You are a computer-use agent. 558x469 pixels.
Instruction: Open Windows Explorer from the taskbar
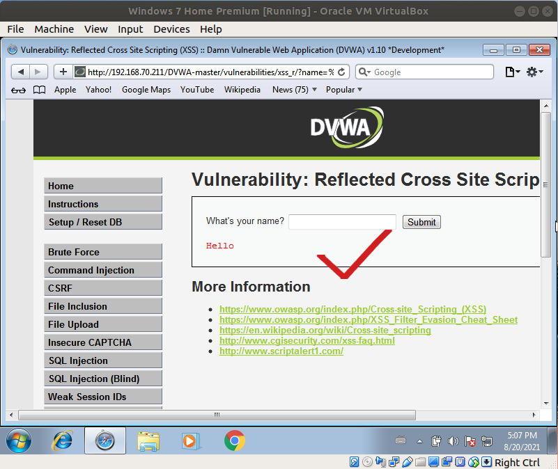coord(148,441)
